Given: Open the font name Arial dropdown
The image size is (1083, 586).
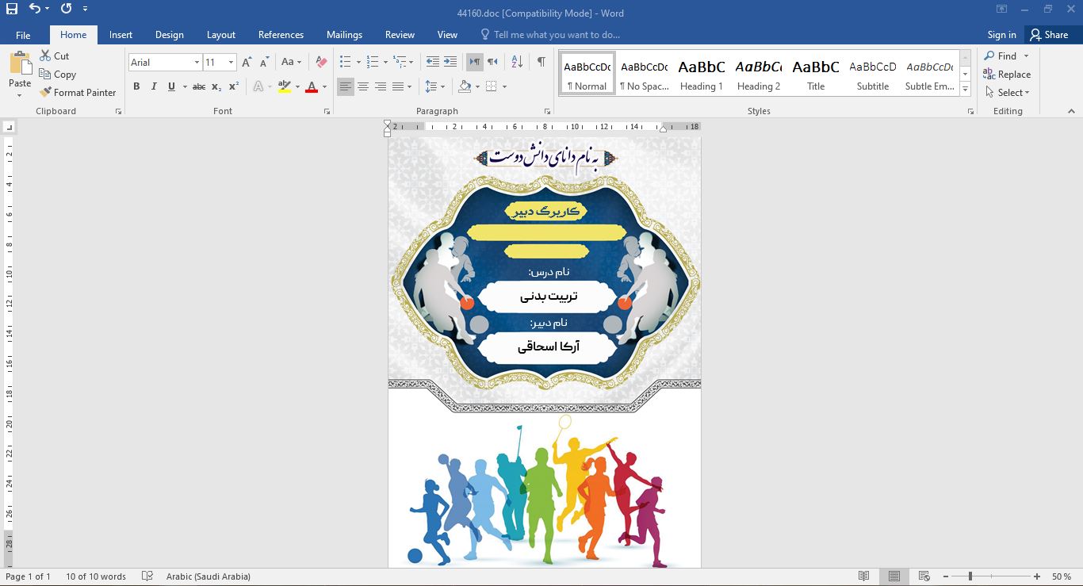Looking at the screenshot, I should coord(197,62).
